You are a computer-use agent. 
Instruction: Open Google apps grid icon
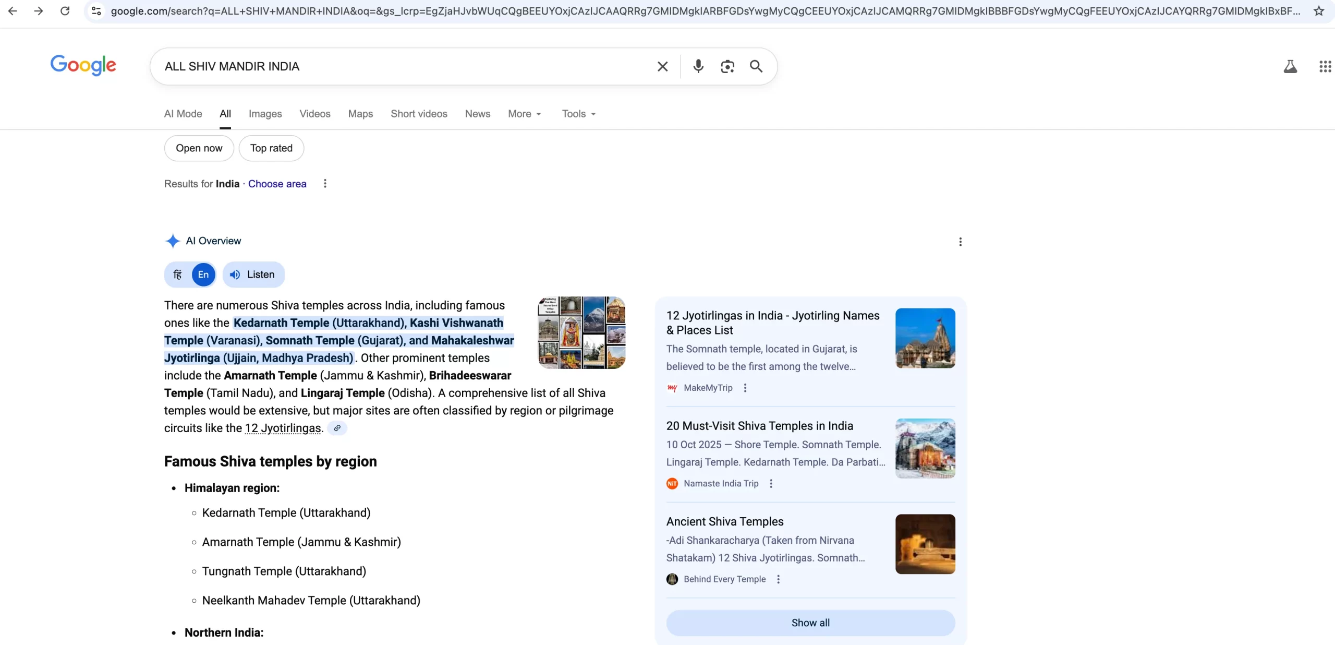click(x=1325, y=66)
